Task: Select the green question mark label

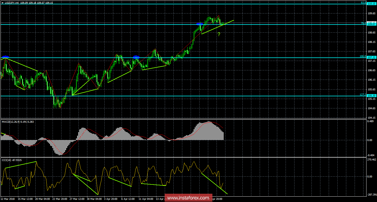Action: coord(219,34)
